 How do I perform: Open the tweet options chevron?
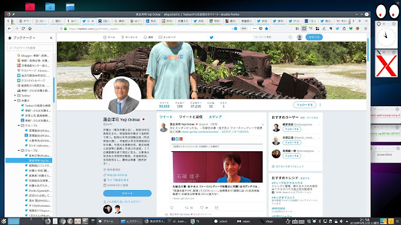(263, 124)
